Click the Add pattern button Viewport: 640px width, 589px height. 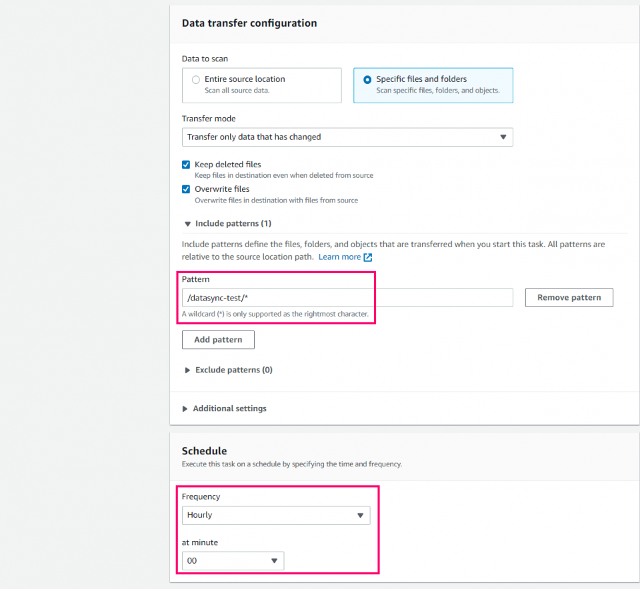(x=218, y=339)
